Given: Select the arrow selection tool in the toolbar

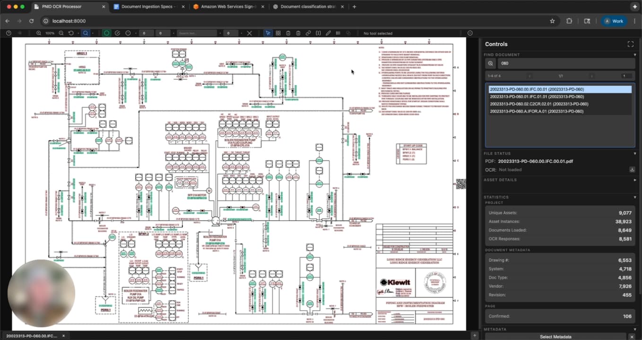Looking at the screenshot, I should click(x=268, y=33).
